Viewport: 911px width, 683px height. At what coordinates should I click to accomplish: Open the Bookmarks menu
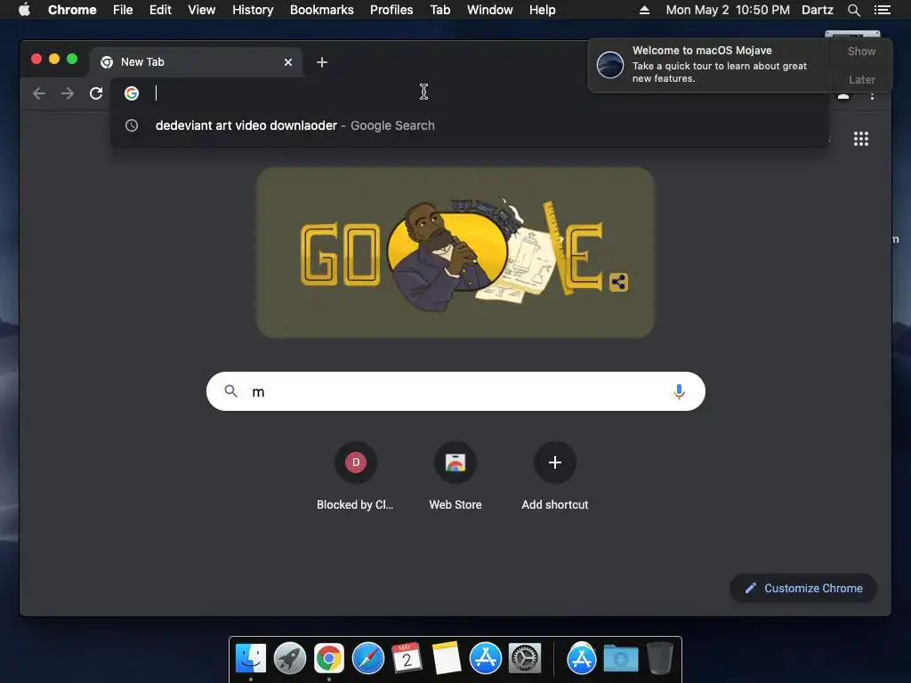click(x=322, y=10)
